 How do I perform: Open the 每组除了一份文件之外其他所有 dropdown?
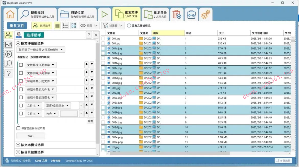[41, 50]
